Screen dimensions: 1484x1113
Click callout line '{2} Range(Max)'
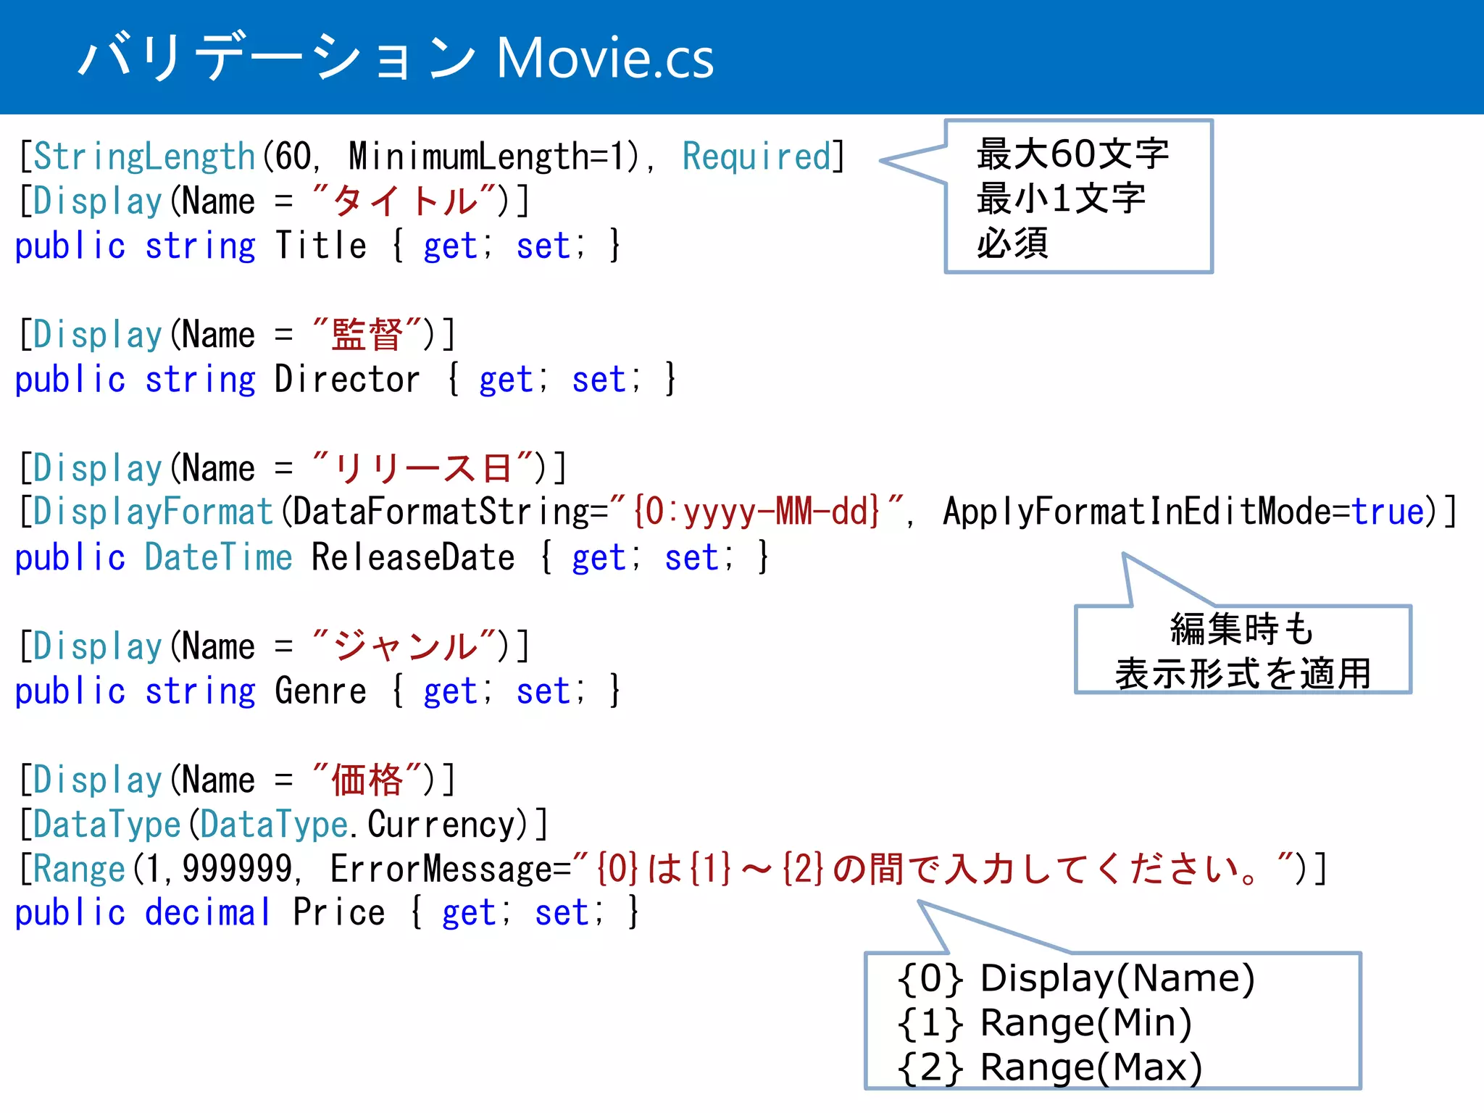click(x=1050, y=1067)
